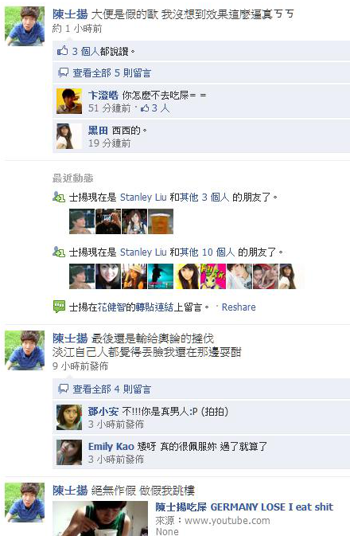
Task: Click the Reshare link
Action: [239, 307]
